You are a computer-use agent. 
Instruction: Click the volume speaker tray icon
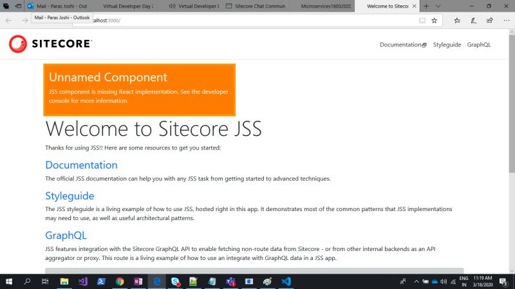tap(444, 281)
